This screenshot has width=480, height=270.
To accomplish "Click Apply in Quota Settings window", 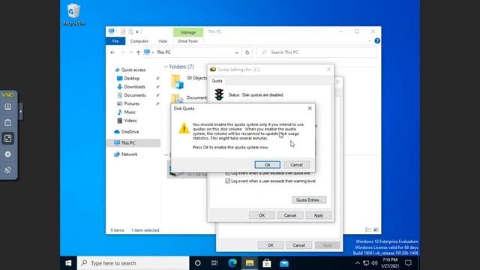I will 318,215.
